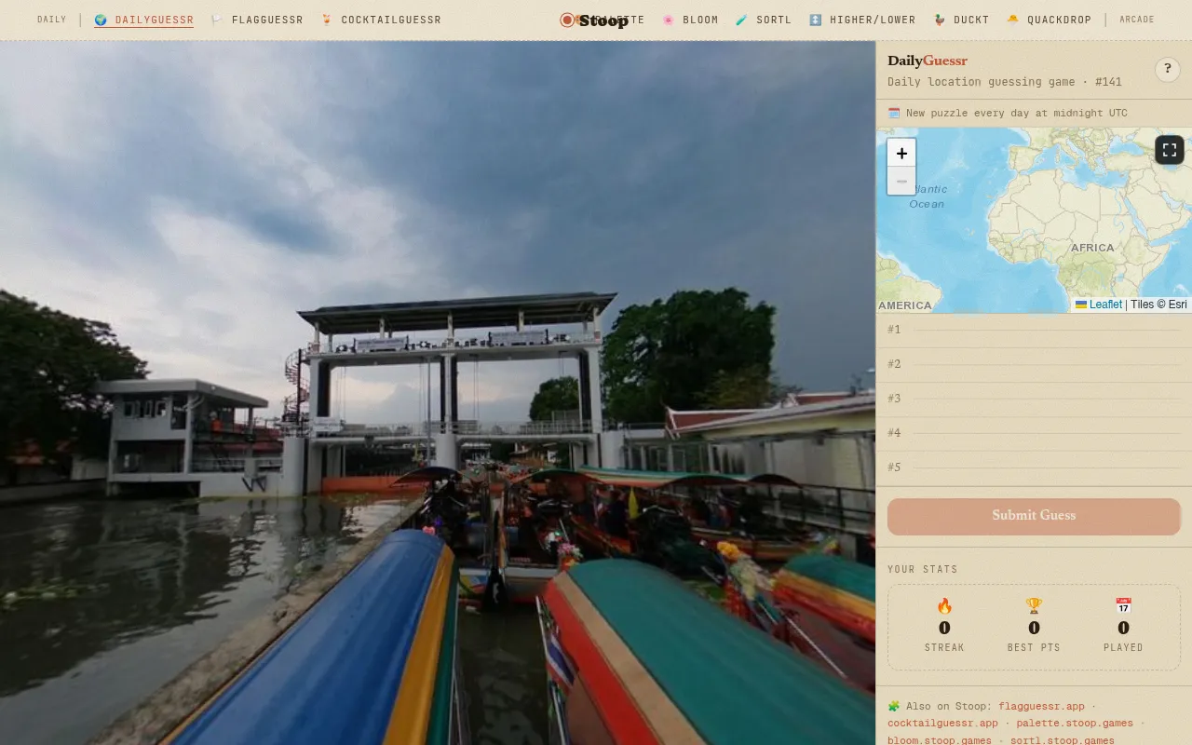The width and height of the screenshot is (1192, 745).
Task: Click the DailyGuessr panel title
Action: pyautogui.click(x=928, y=61)
